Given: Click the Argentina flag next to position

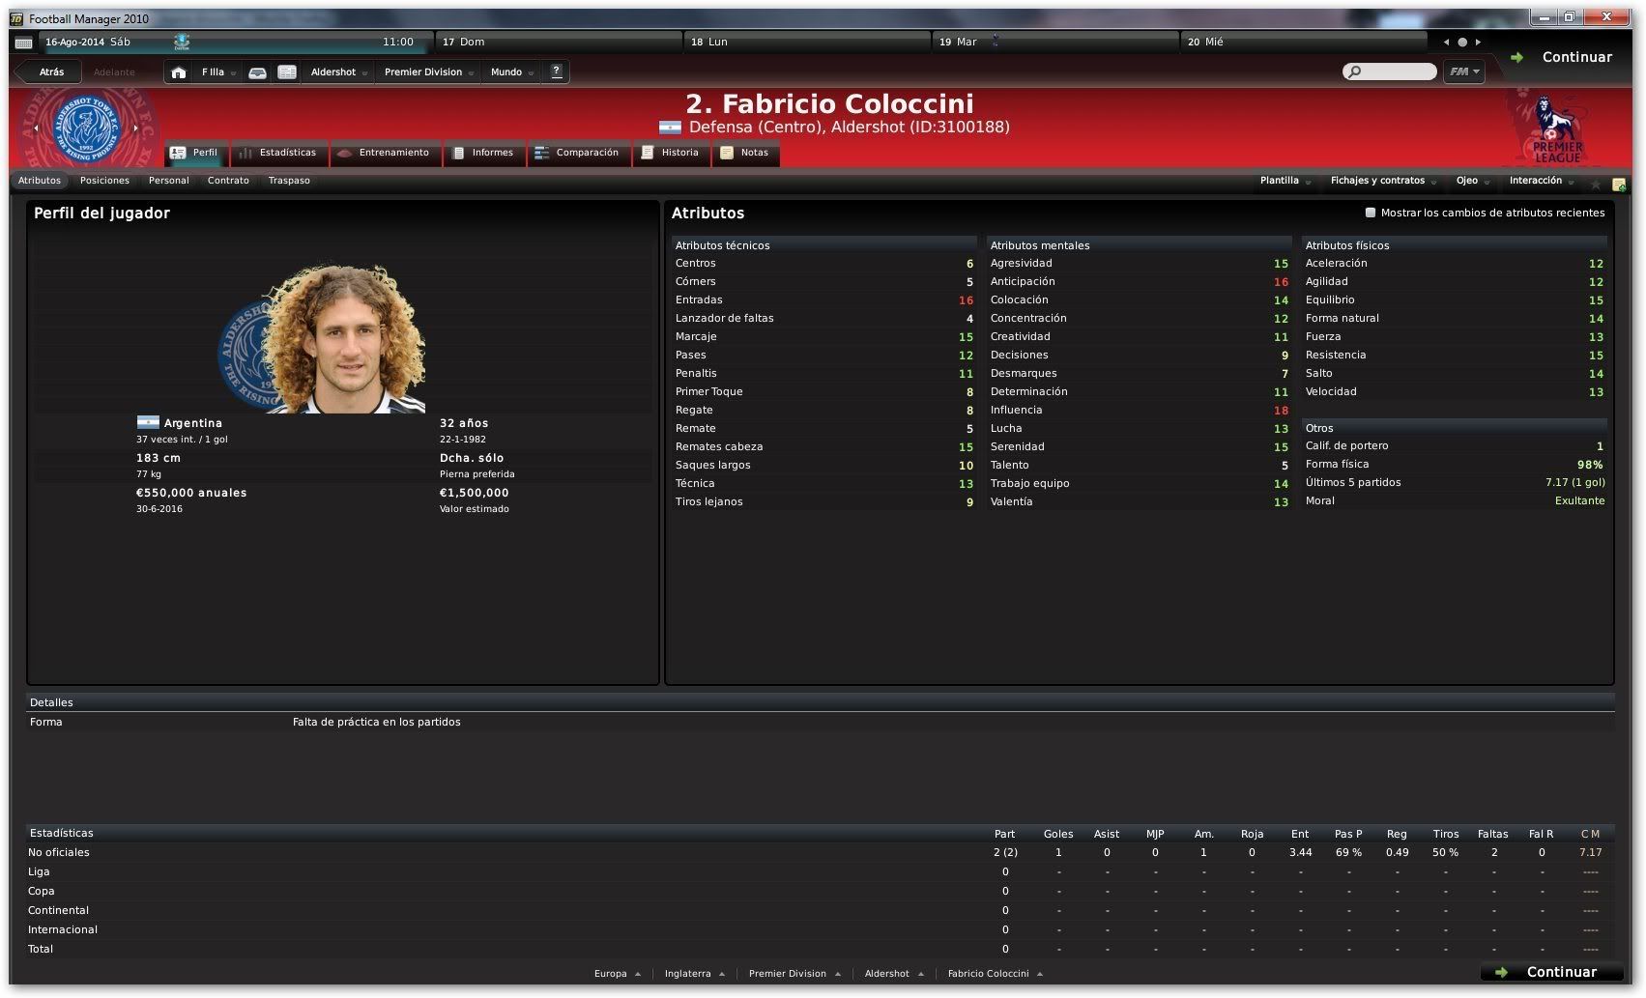Looking at the screenshot, I should click(670, 128).
